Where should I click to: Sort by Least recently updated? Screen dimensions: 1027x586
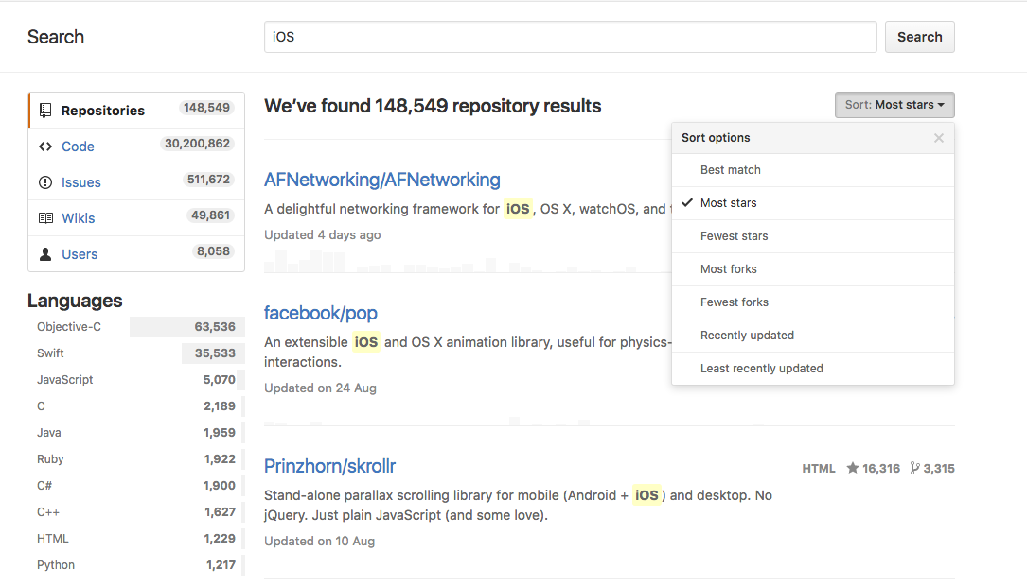813,369
